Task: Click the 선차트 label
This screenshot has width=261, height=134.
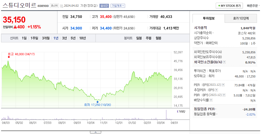Action: click(14, 38)
